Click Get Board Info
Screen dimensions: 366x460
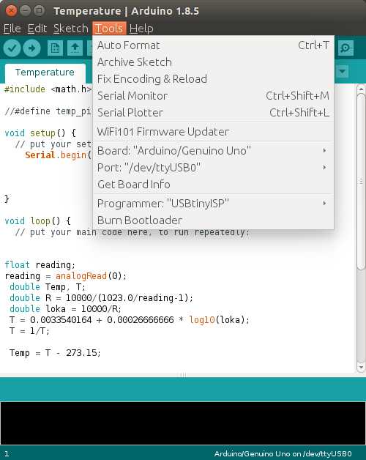coord(213,185)
